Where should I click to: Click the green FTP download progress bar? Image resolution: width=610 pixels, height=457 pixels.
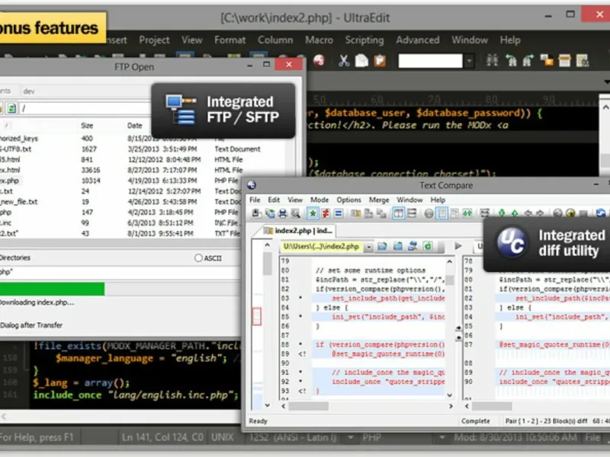pyautogui.click(x=53, y=289)
